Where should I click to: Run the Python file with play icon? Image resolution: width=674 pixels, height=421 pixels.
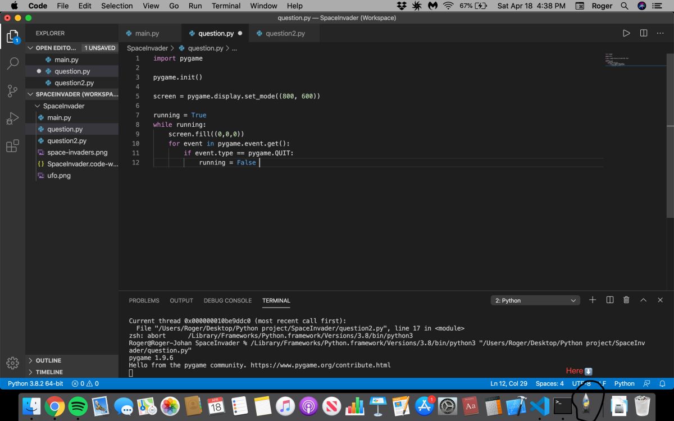pos(626,33)
